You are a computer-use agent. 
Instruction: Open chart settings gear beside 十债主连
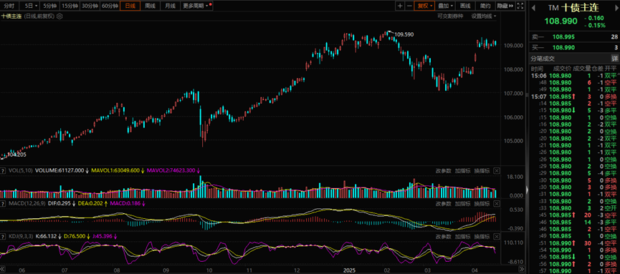(59, 16)
